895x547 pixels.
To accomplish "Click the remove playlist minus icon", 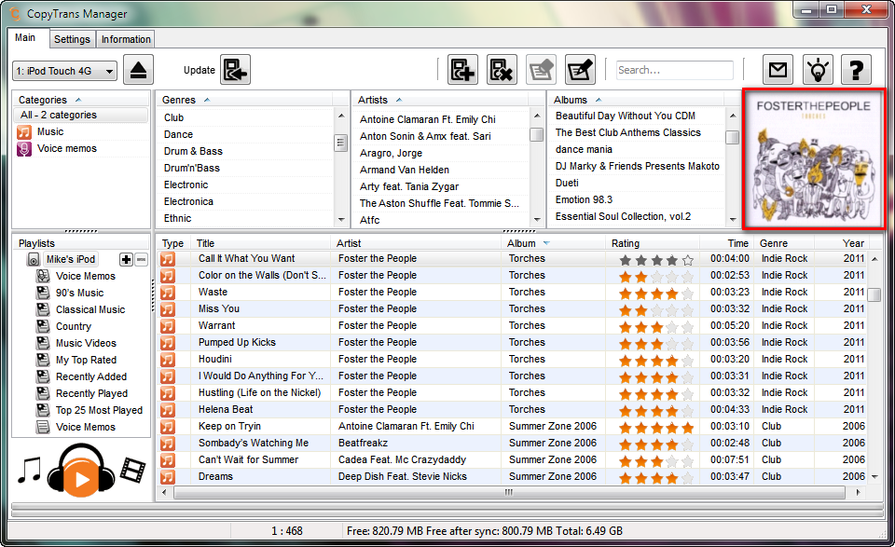I will coord(141,260).
